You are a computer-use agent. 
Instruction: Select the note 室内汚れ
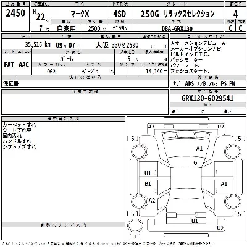click(x=12, y=136)
